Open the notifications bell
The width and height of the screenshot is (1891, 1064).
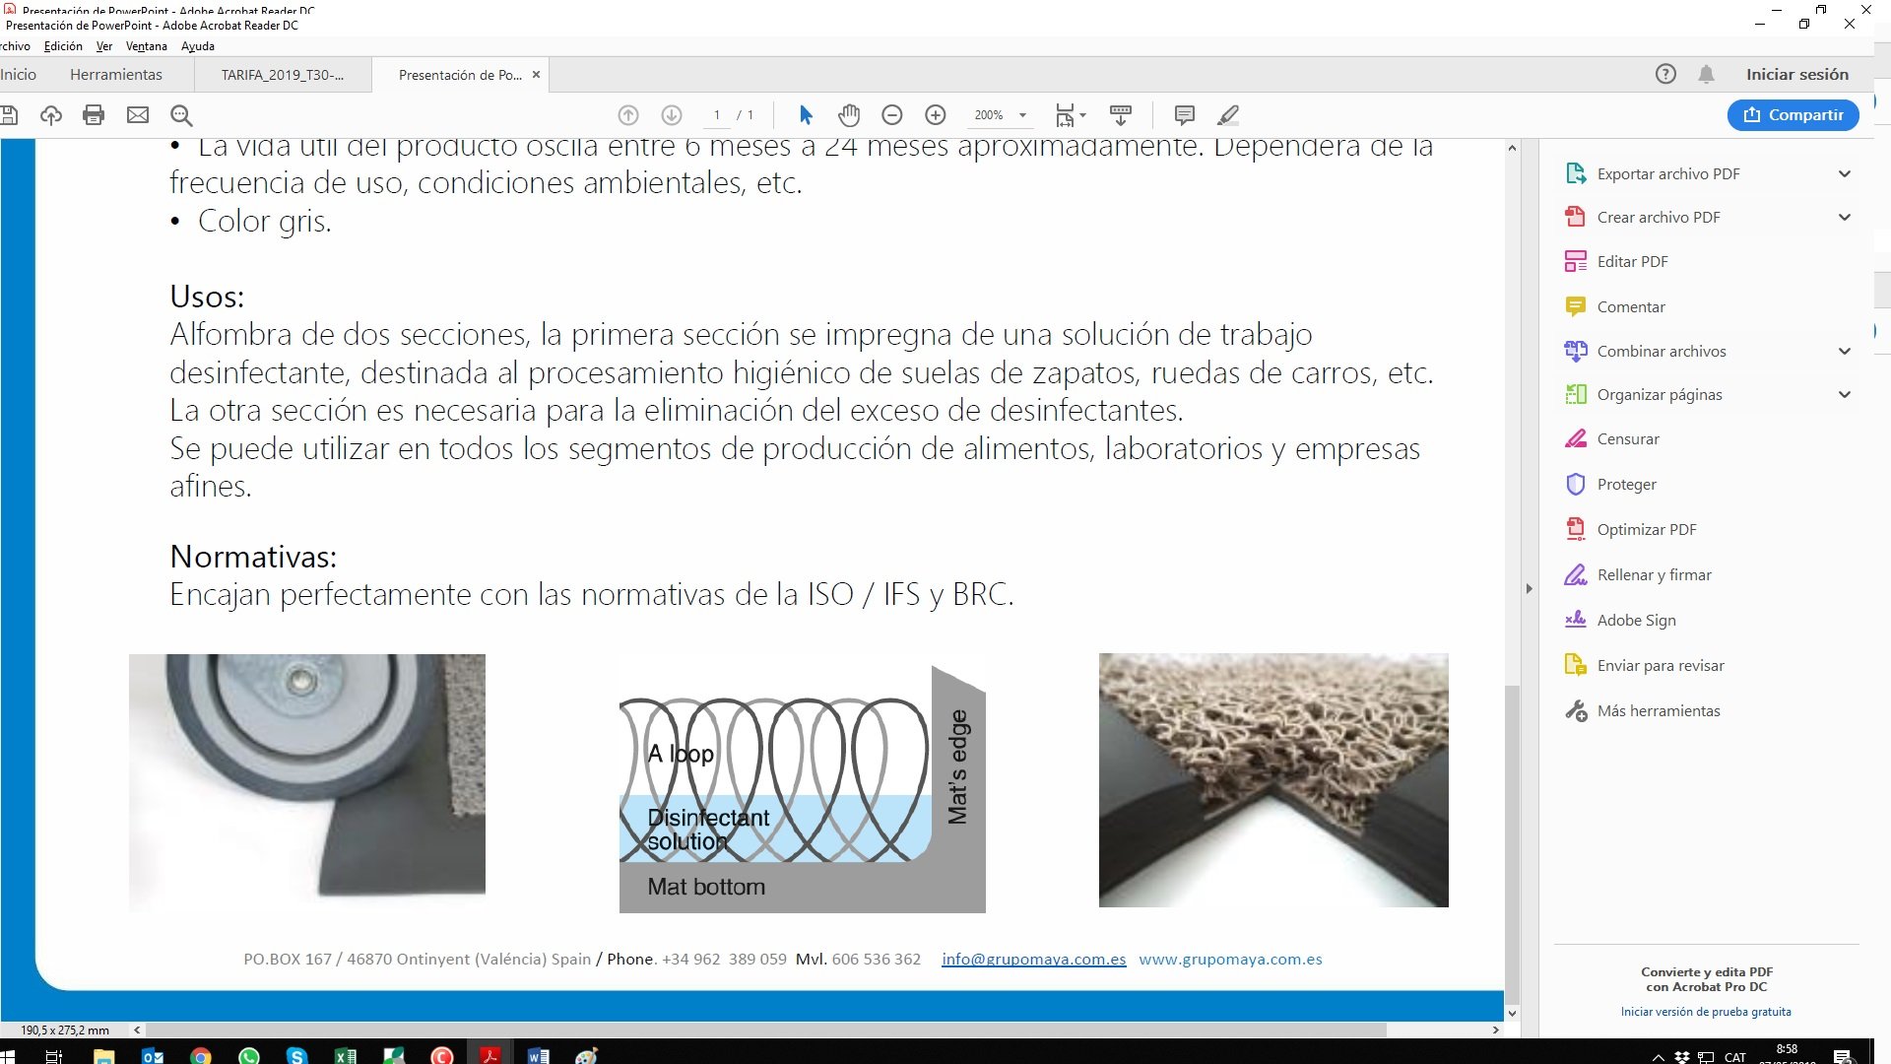(1707, 74)
